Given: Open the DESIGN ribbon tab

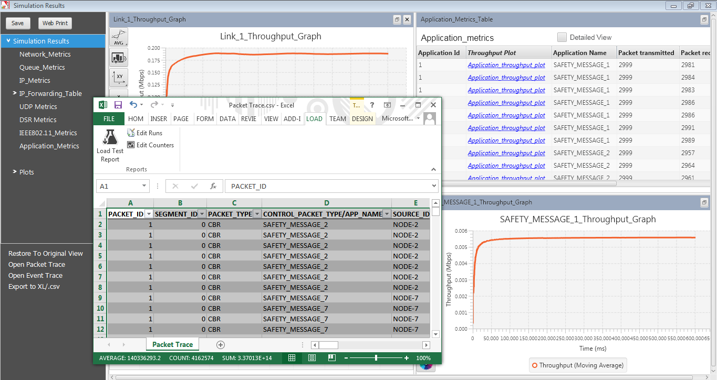Looking at the screenshot, I should point(362,119).
